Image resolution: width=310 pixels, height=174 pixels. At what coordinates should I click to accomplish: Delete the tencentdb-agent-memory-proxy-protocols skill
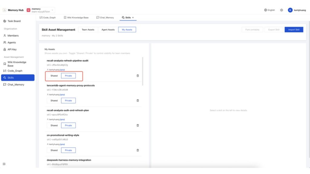[138, 101]
